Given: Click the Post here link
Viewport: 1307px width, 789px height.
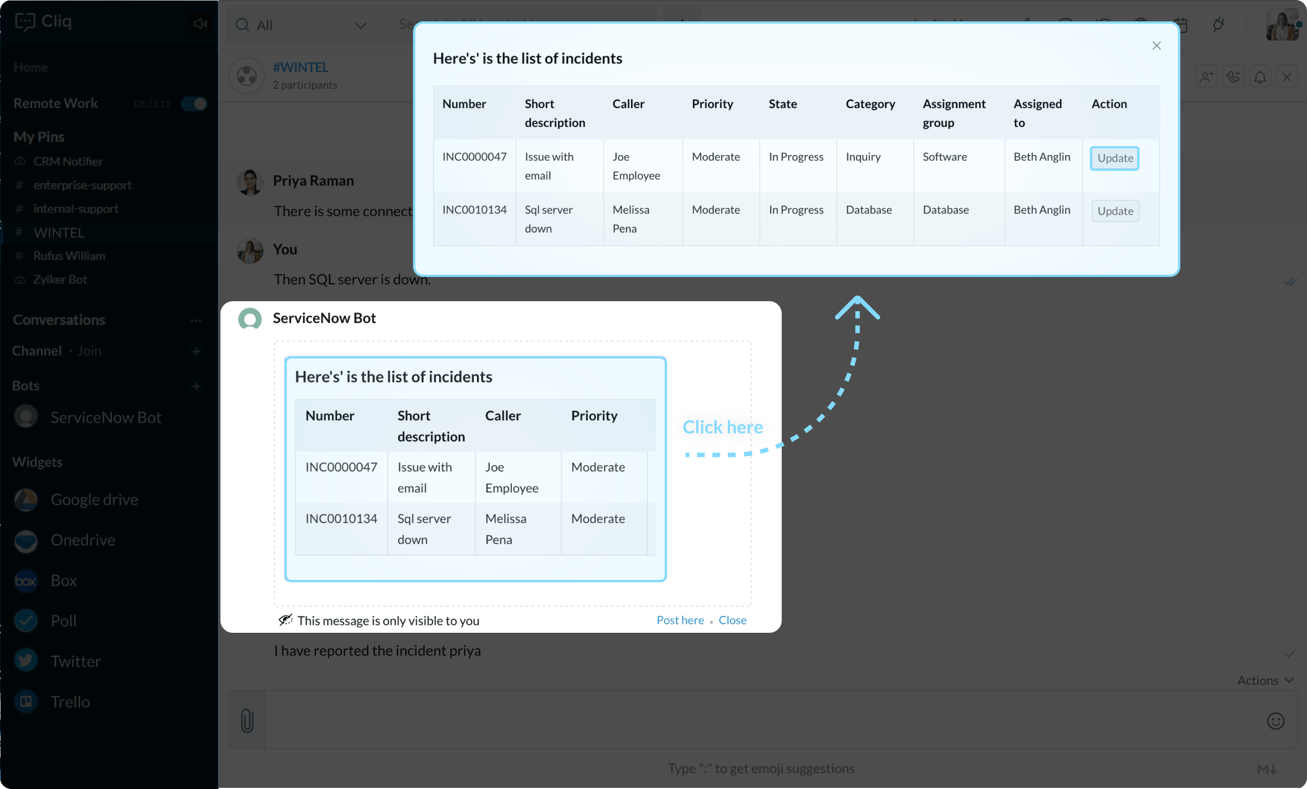Looking at the screenshot, I should (x=680, y=620).
